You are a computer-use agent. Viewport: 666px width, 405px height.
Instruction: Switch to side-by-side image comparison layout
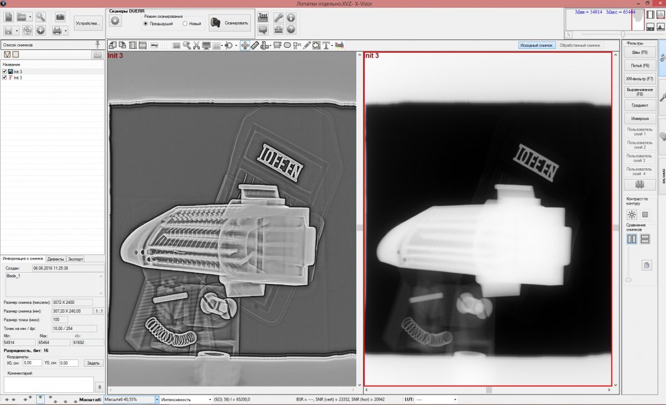pyautogui.click(x=632, y=239)
